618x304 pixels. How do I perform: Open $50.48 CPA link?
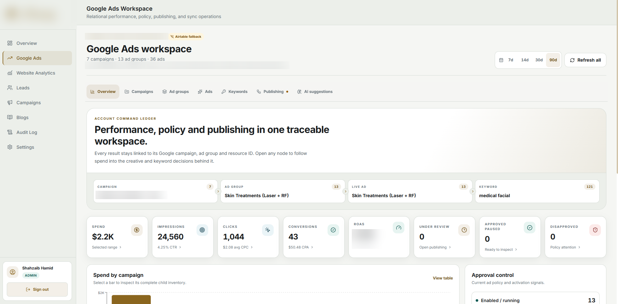(301, 247)
